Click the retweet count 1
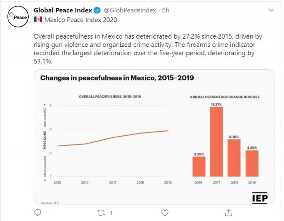 point(111,213)
